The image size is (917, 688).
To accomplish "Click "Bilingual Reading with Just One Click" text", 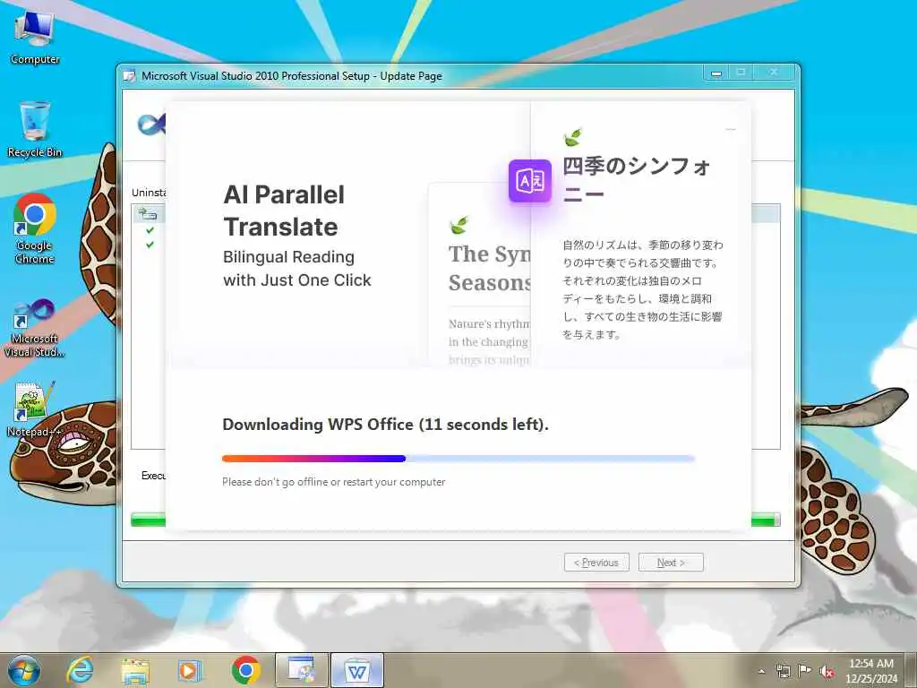I will pyautogui.click(x=297, y=269).
